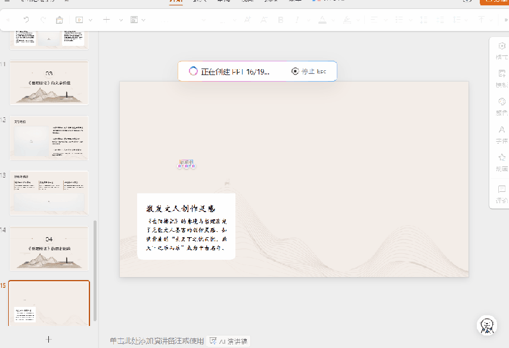509x348 pixels.
Task: Expand the new slide dropdown arrow
Action: [121, 20]
